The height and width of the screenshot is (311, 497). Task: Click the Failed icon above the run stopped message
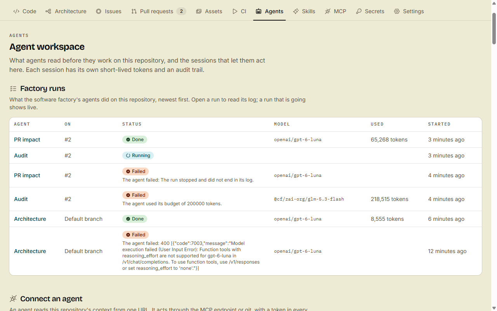pyautogui.click(x=128, y=171)
